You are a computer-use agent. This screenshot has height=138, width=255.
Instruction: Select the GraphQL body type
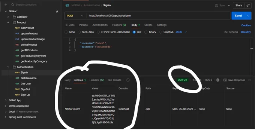(x=160, y=32)
